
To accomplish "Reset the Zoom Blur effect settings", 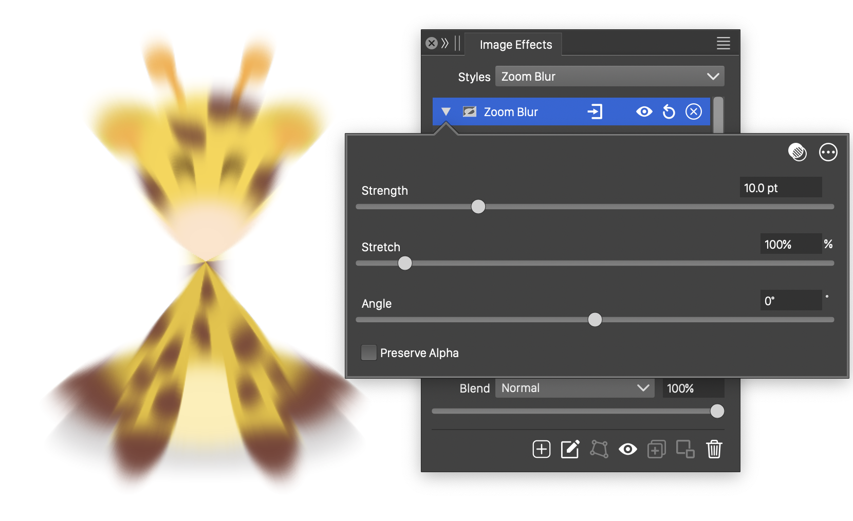I will [669, 112].
